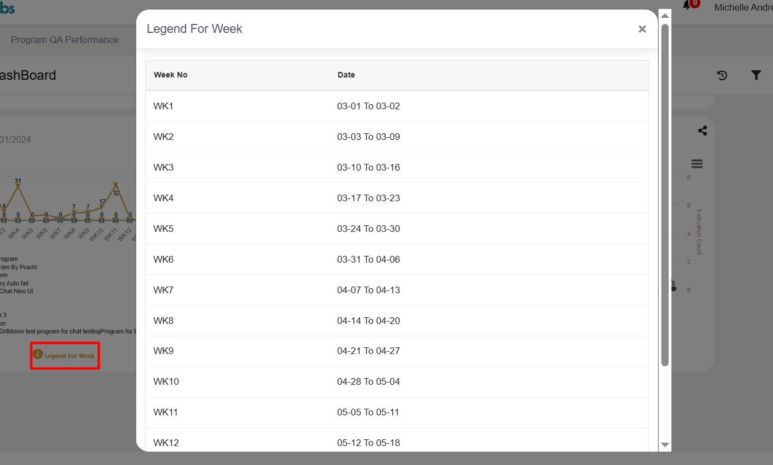Select the Program QA Performance tab

(x=65, y=40)
